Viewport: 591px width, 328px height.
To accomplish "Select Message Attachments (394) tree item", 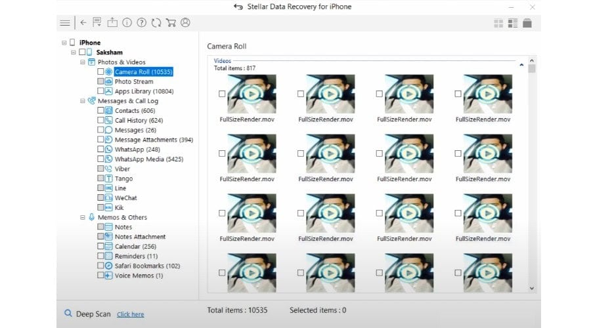I will pos(154,140).
